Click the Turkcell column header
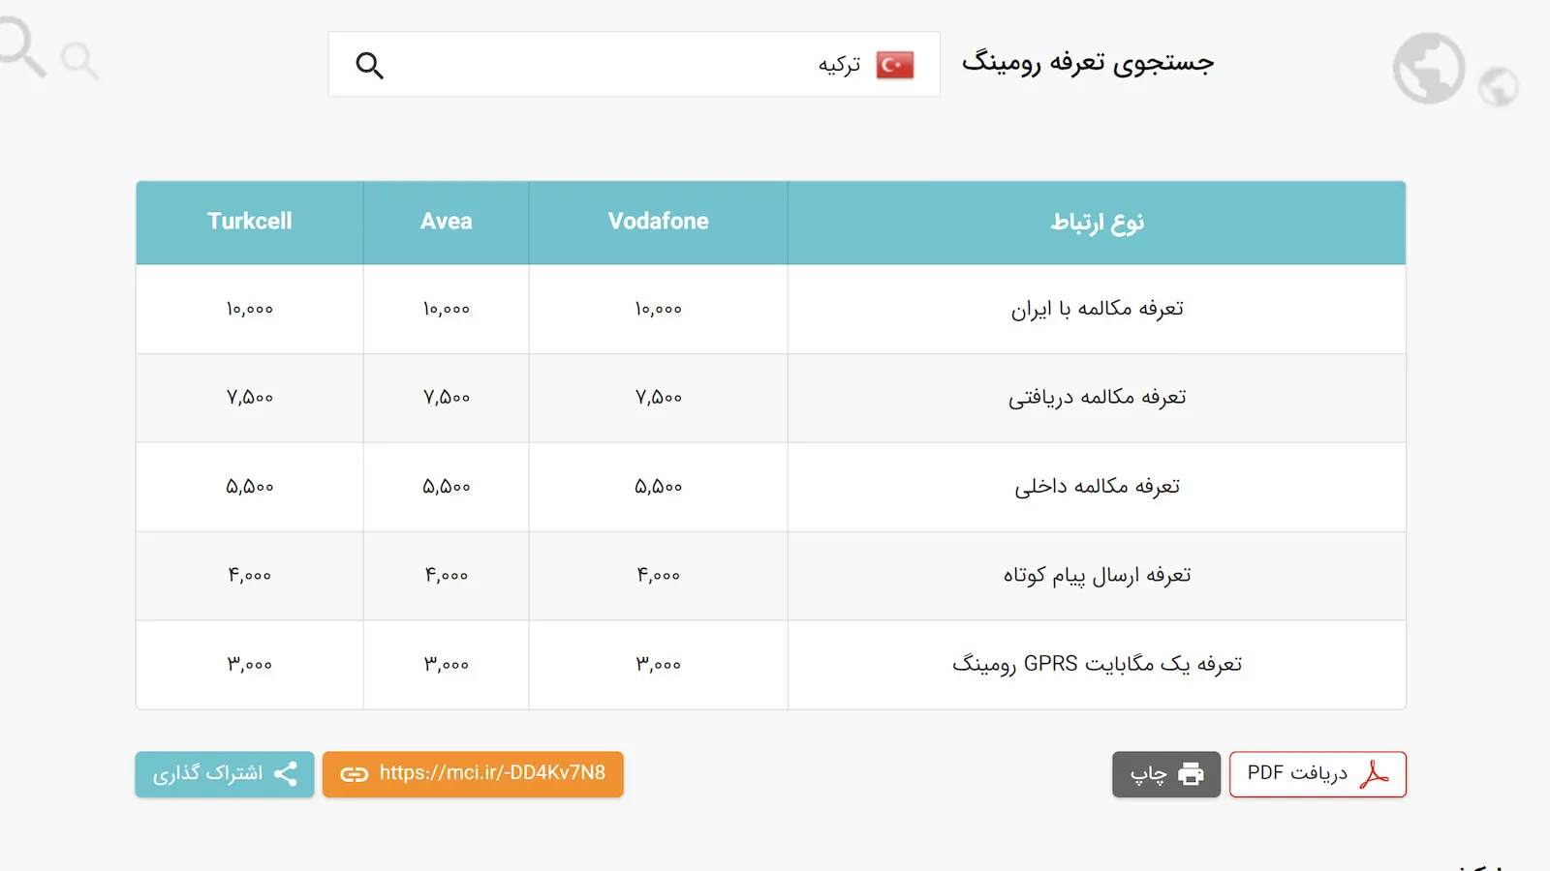 [250, 222]
